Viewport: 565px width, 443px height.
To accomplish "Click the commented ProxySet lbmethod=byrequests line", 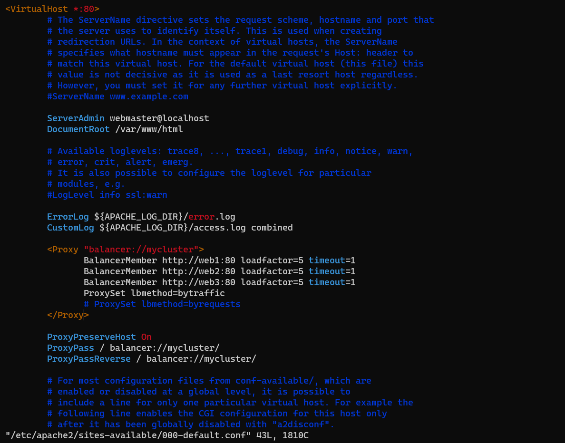I will click(162, 304).
